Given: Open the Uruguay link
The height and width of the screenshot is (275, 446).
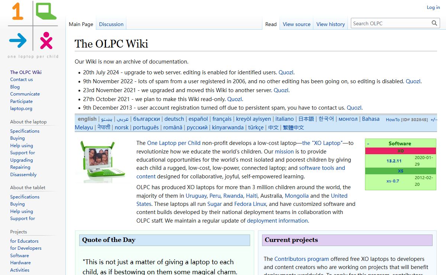Looking at the screenshot, I should [196, 195].
